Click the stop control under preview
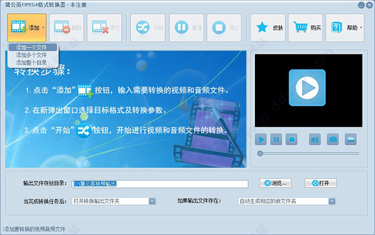The image size is (375, 235). click(x=291, y=139)
